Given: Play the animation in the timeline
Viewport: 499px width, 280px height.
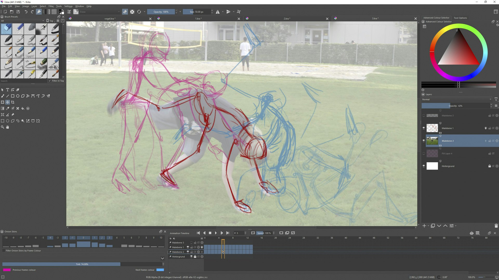Looking at the screenshot, I should tap(216, 233).
